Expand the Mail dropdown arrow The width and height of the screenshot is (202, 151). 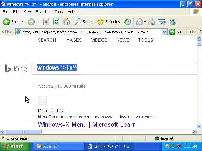coord(145,22)
